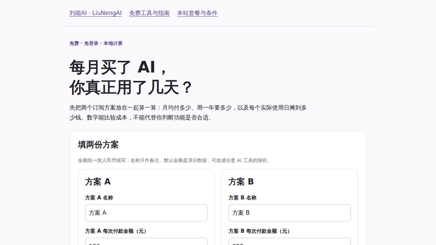Select the 免费・免登录・本地计算 tagline text

pyautogui.click(x=96, y=44)
